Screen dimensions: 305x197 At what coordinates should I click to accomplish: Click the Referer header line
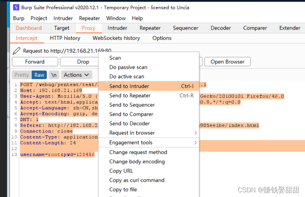click(59, 125)
